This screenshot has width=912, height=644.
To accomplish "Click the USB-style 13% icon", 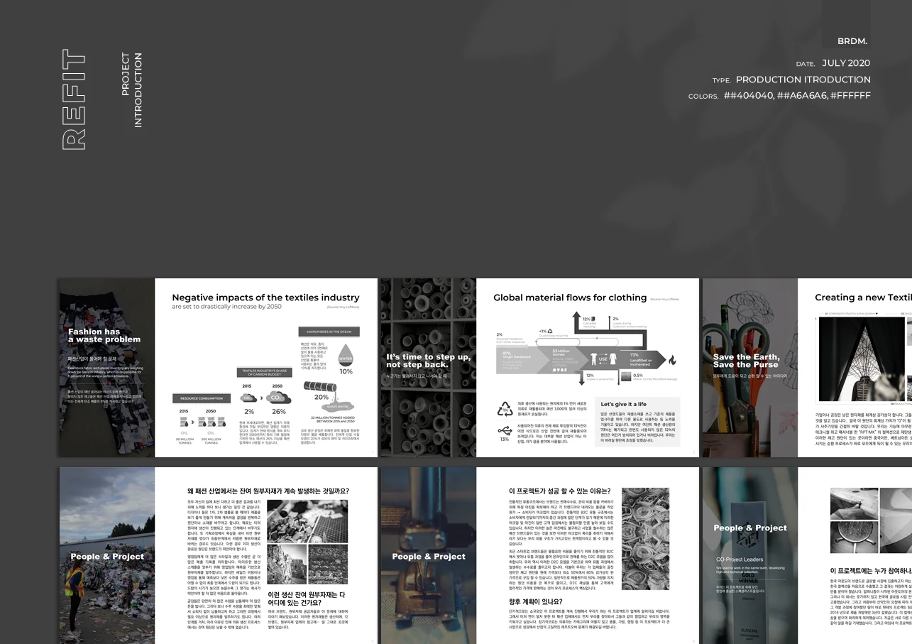I will pyautogui.click(x=505, y=430).
